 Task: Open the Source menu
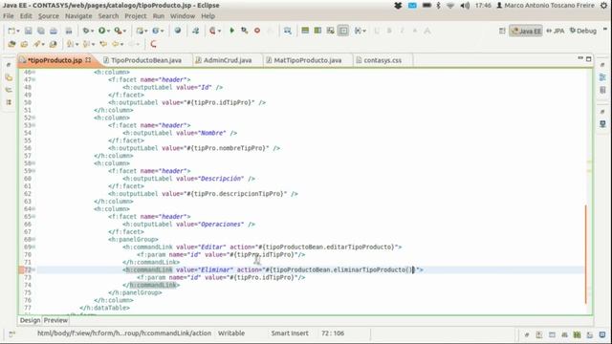point(49,16)
